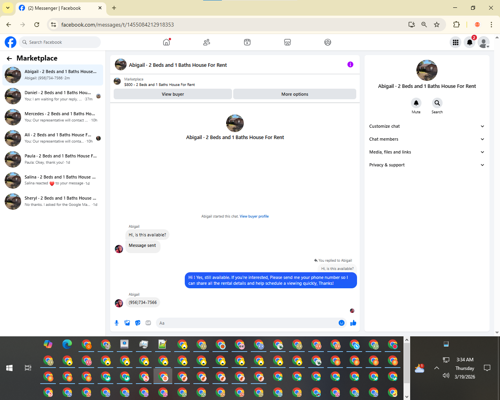Open Chrome three-dot menu

click(491, 25)
